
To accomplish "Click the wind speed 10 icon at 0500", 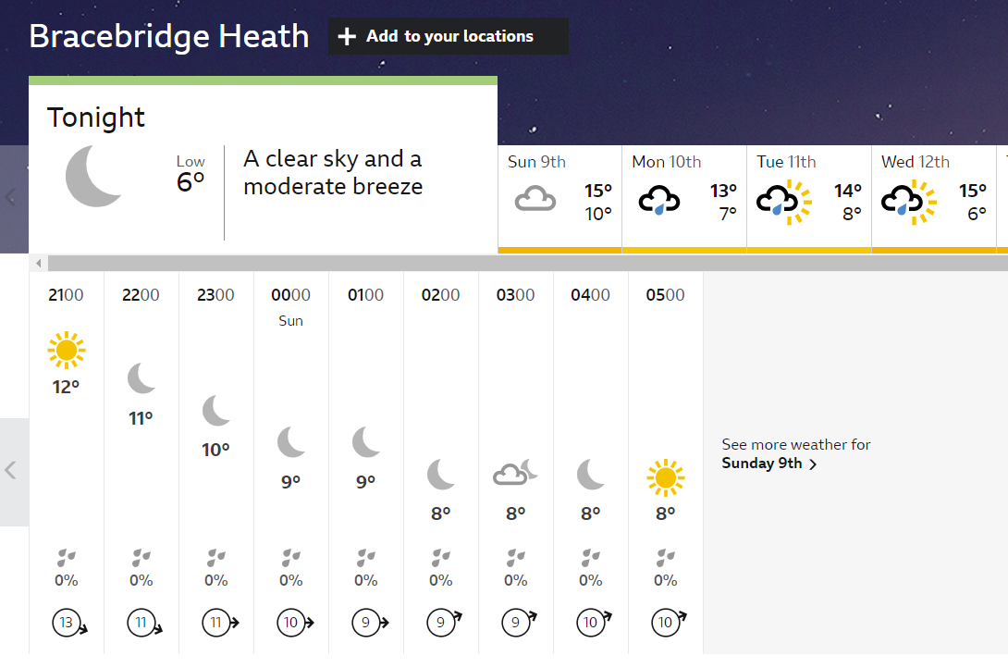I will (665, 623).
